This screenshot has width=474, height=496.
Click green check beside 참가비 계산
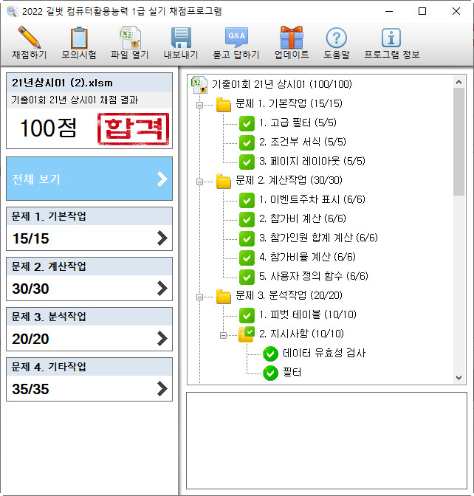pyautogui.click(x=247, y=219)
